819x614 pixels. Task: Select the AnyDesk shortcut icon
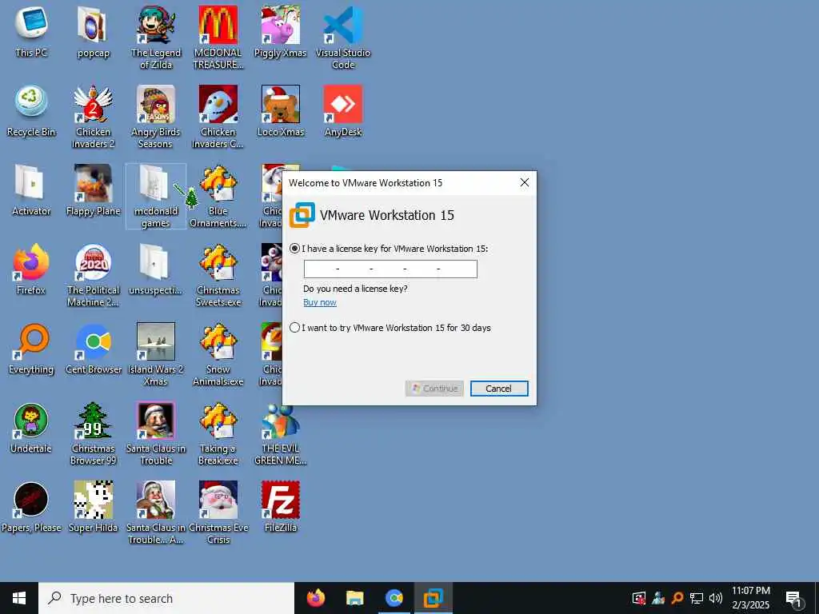point(343,111)
